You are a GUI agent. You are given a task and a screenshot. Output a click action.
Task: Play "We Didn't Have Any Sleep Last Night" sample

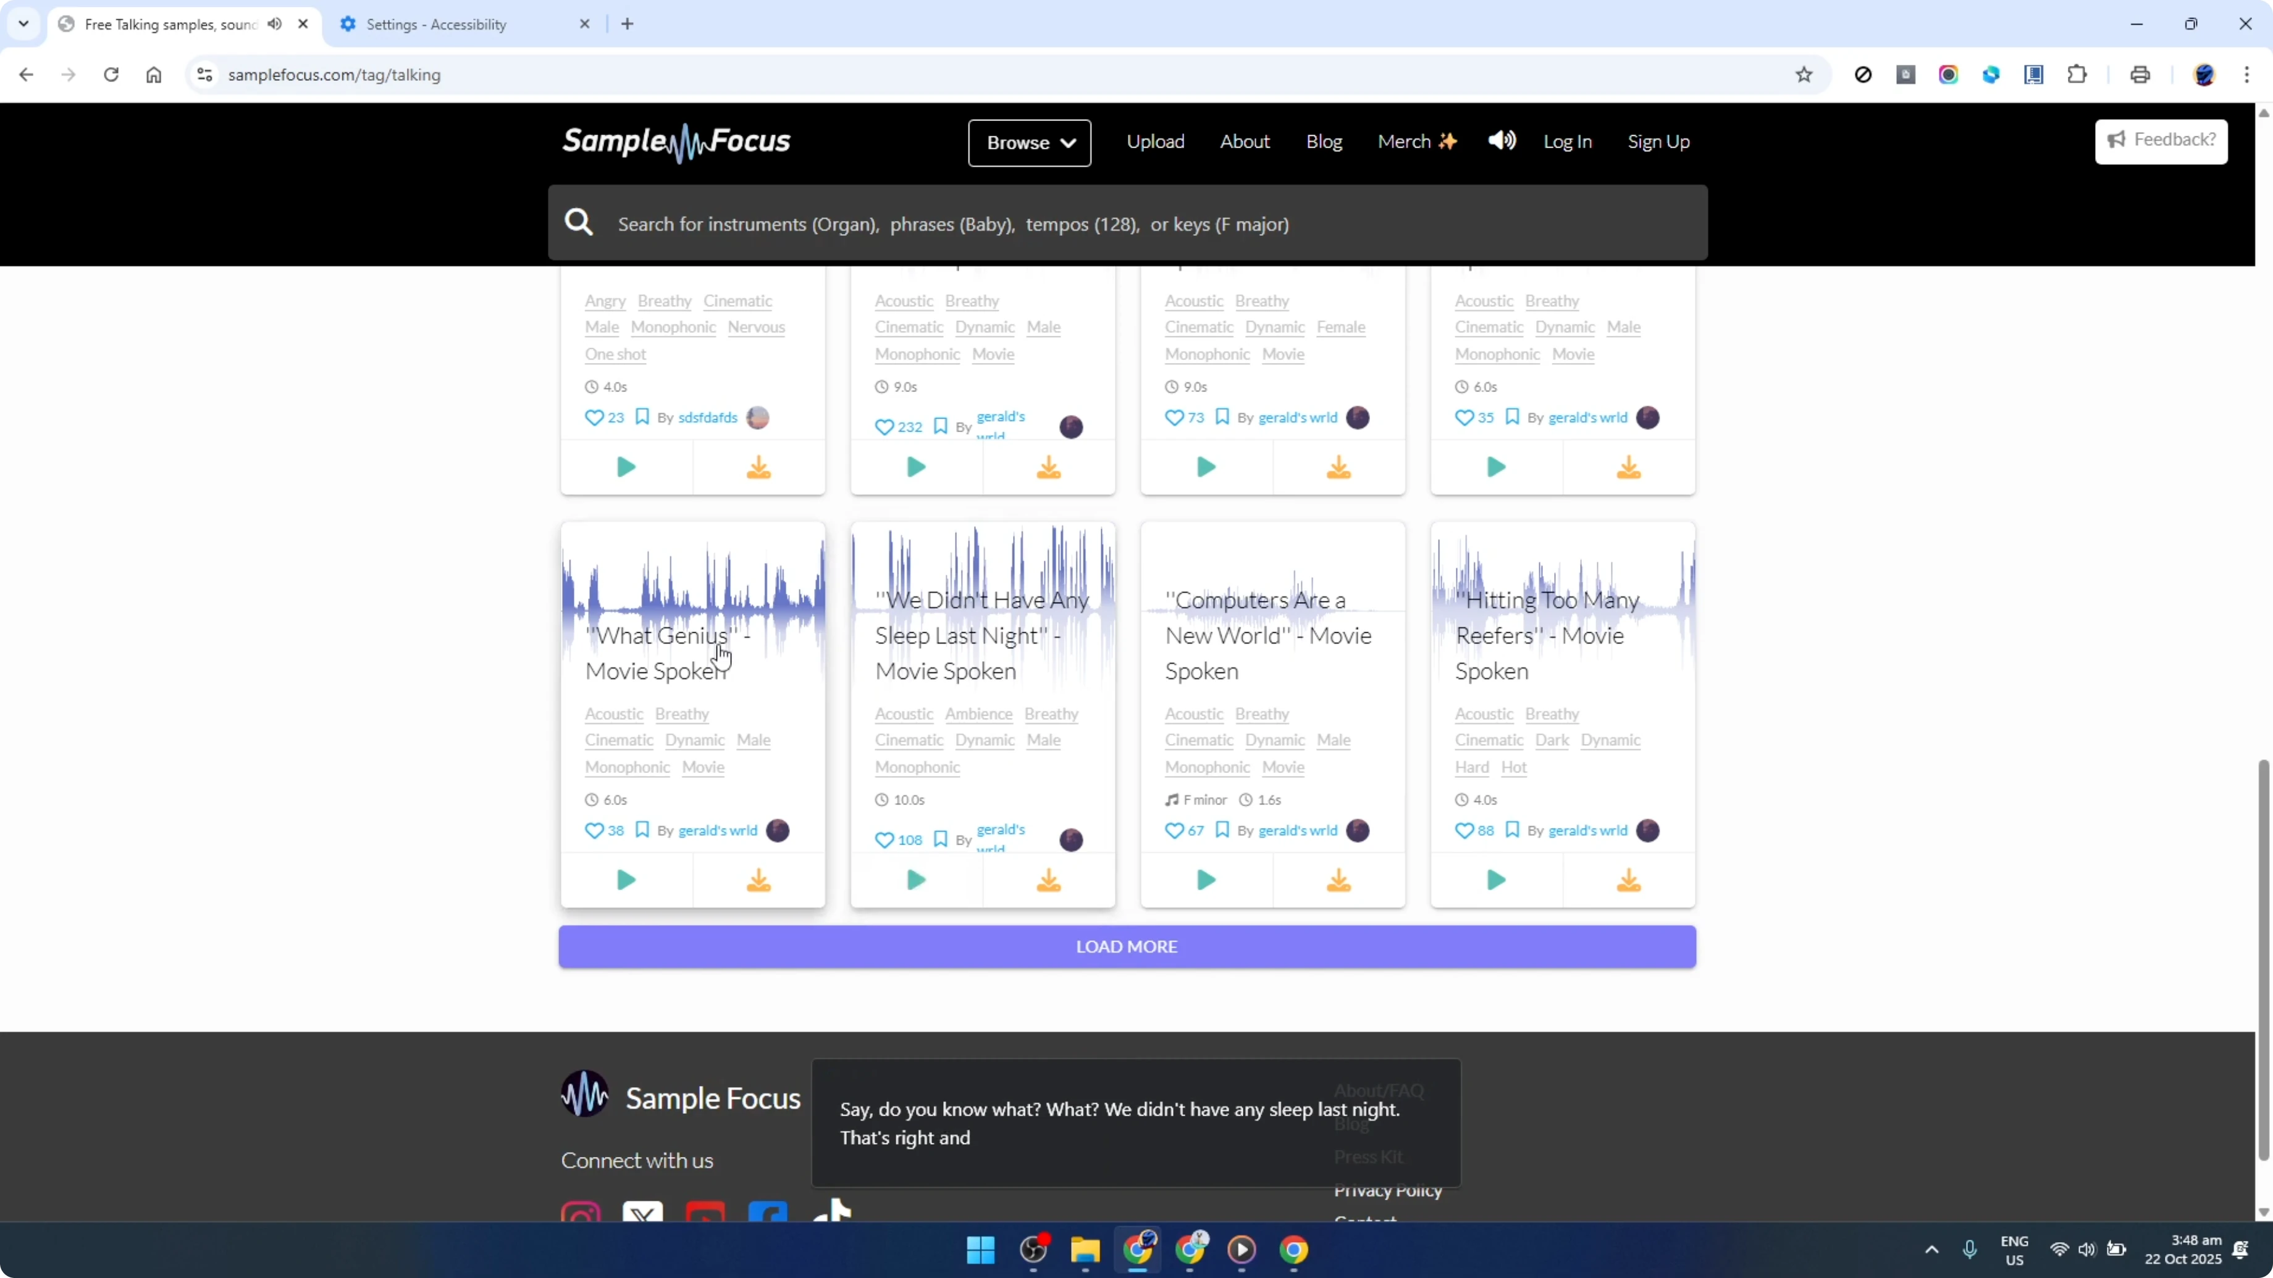pyautogui.click(x=916, y=880)
